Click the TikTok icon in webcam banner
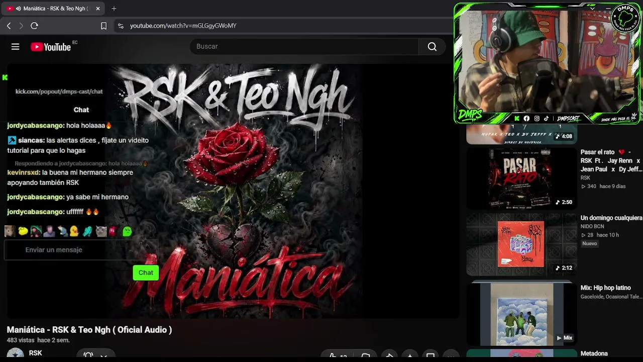The height and width of the screenshot is (362, 643). (546, 119)
